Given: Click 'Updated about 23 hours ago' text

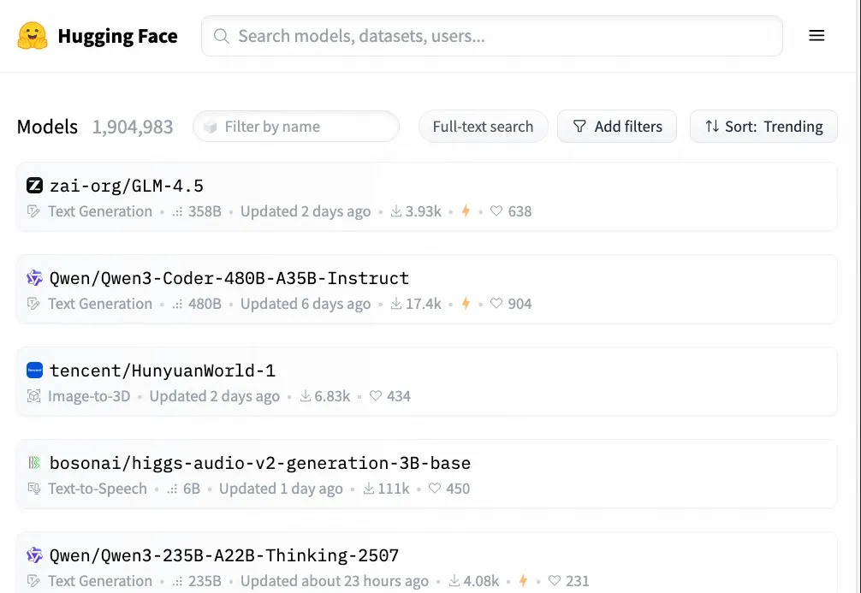Looking at the screenshot, I should (335, 581).
